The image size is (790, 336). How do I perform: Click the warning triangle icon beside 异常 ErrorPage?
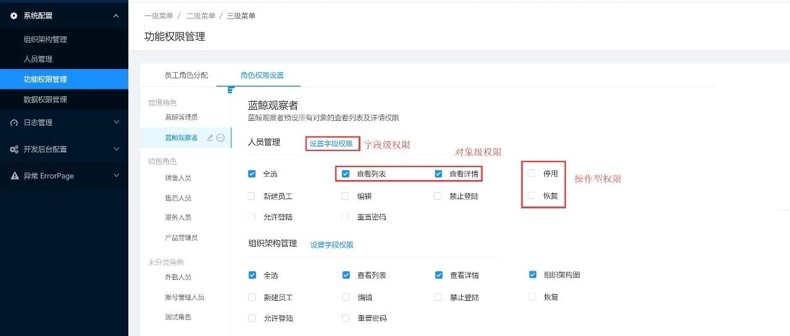click(14, 176)
